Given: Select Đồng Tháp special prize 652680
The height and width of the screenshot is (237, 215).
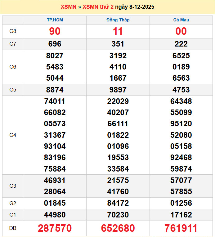Looking at the screenshot, I should [118, 228].
